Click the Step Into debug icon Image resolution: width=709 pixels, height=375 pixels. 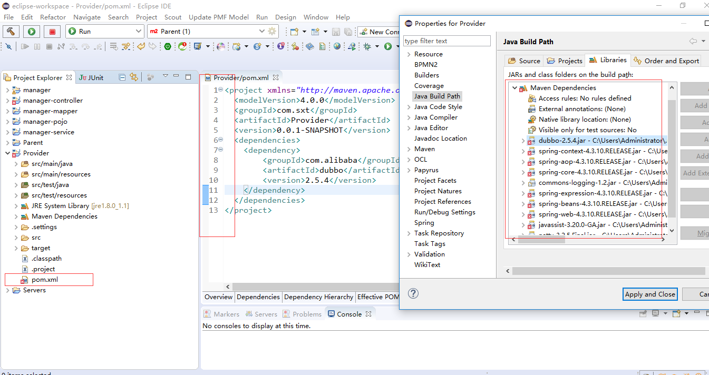(x=74, y=46)
